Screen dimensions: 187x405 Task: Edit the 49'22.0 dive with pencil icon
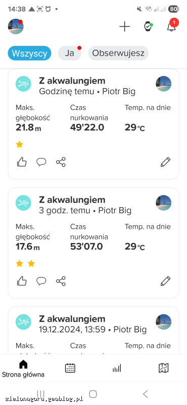point(165,162)
